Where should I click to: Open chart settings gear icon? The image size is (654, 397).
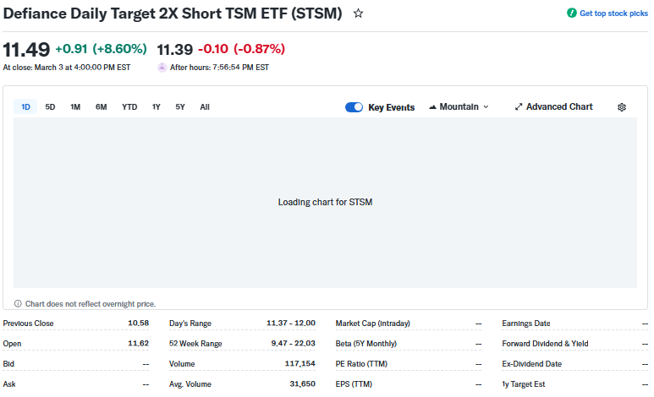click(622, 107)
